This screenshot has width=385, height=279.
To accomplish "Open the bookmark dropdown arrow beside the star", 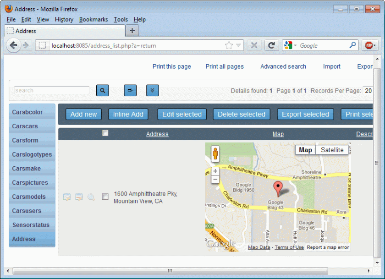I will (x=238, y=45).
